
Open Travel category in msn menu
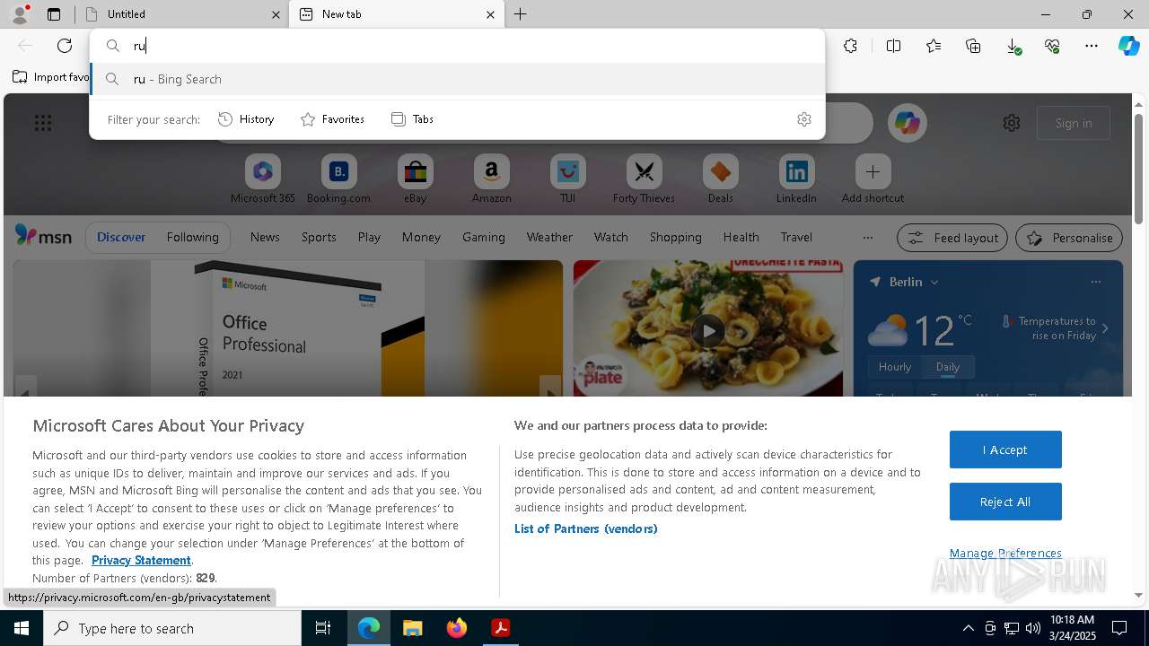pyautogui.click(x=796, y=237)
